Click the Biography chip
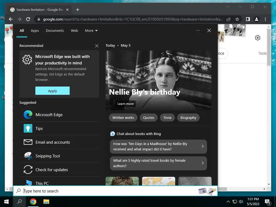Viewport: 276px width, 207px height. pos(188,118)
